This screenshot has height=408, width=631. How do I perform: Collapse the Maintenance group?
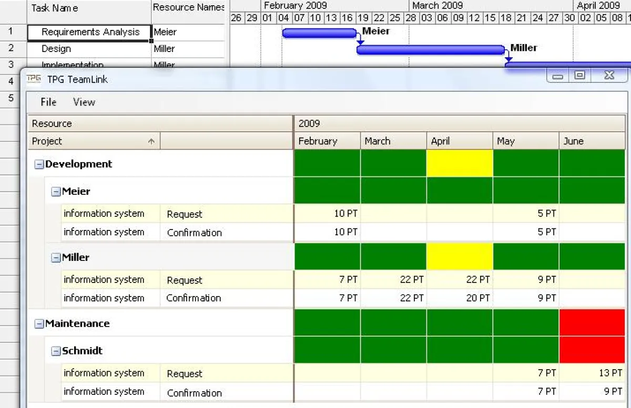click(39, 324)
